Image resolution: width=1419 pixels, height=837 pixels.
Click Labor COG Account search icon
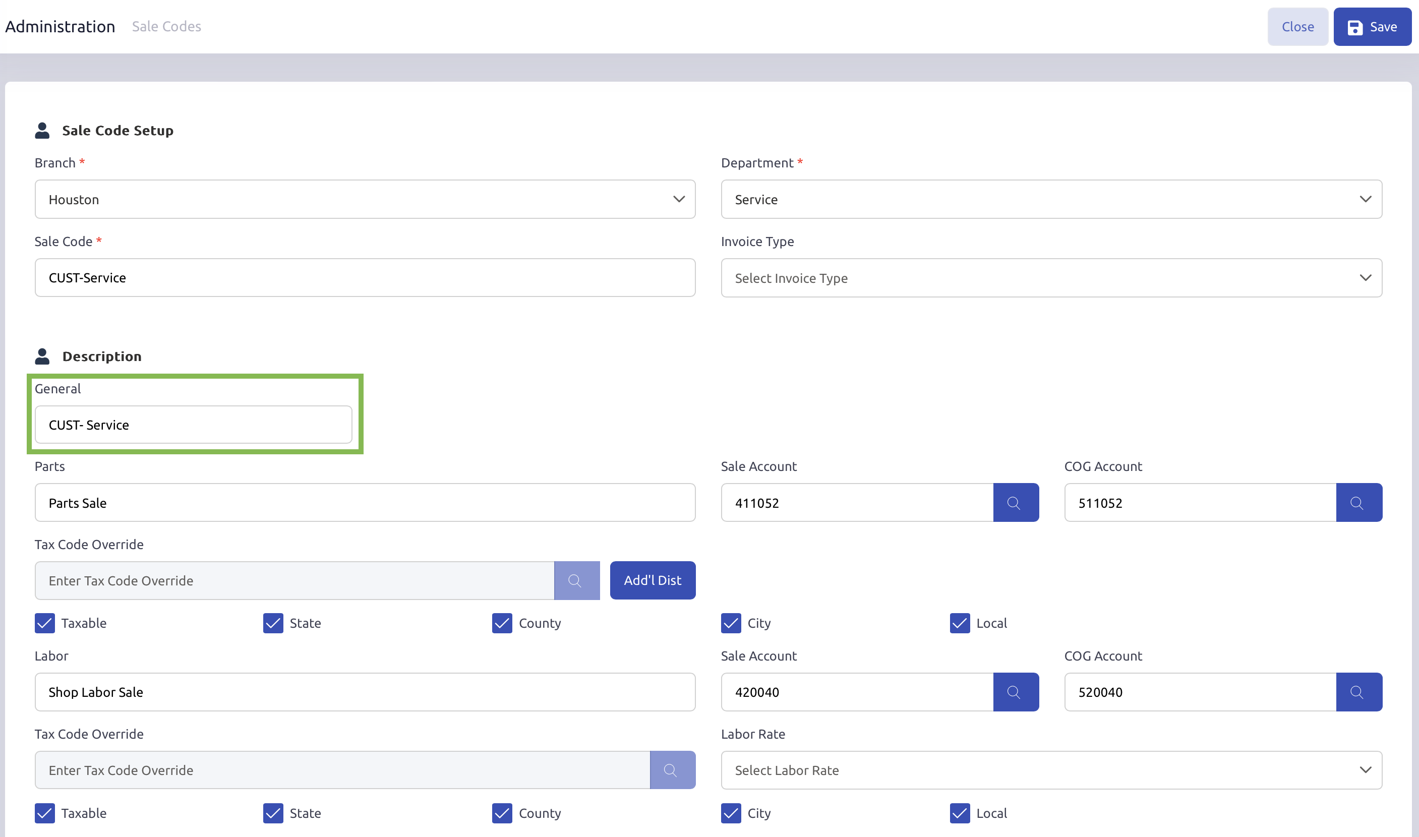(1358, 692)
